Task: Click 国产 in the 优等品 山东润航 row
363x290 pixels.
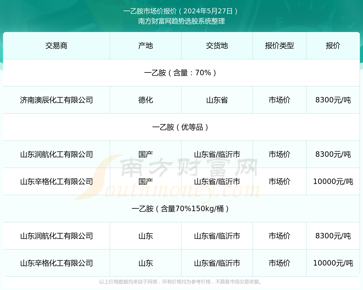Action: pos(146,154)
